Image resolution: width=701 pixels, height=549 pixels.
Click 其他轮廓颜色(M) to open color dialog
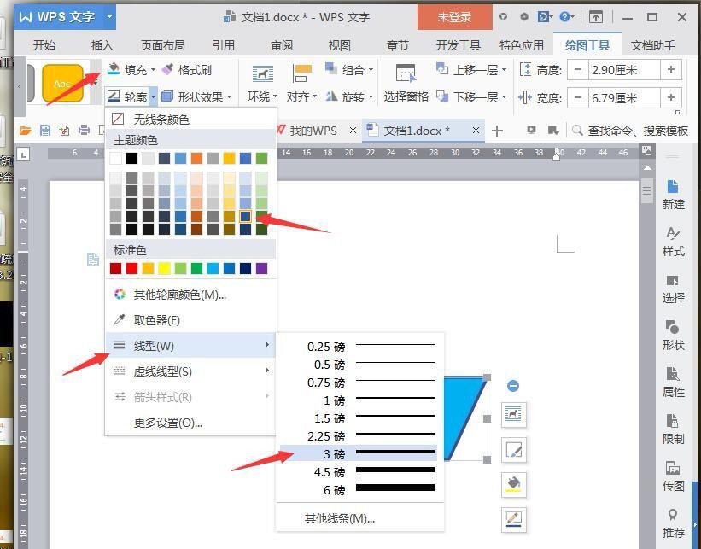179,294
